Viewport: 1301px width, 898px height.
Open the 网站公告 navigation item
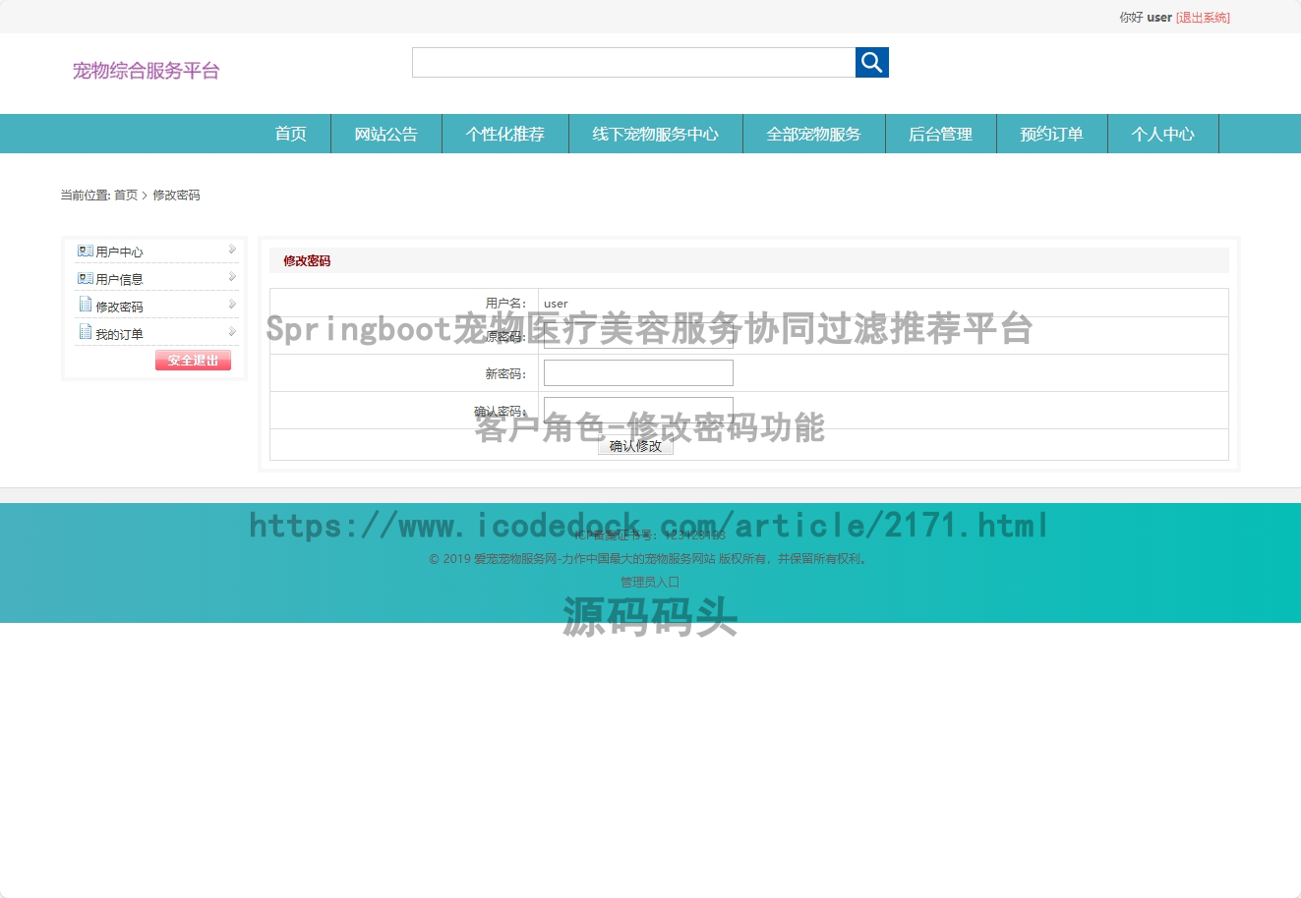(386, 134)
